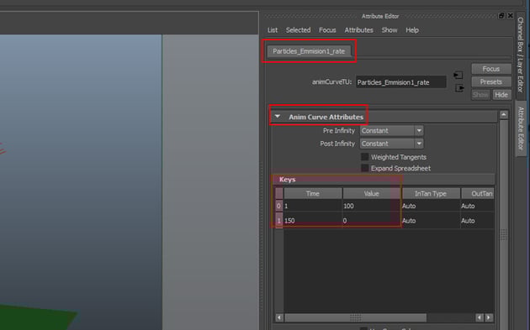The image size is (530, 330).
Task: Click the OutTan column header
Action: pyautogui.click(x=478, y=194)
